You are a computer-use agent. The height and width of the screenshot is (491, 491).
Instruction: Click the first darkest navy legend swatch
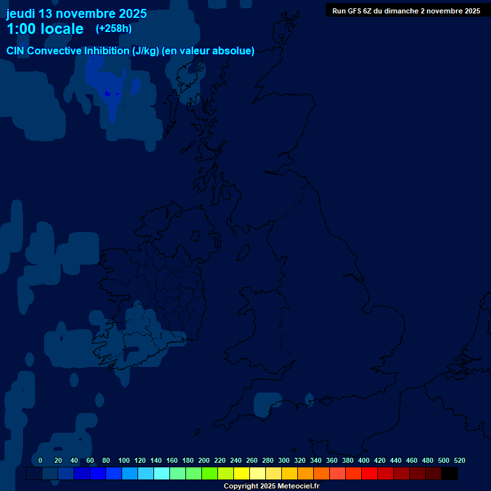pos(34,474)
